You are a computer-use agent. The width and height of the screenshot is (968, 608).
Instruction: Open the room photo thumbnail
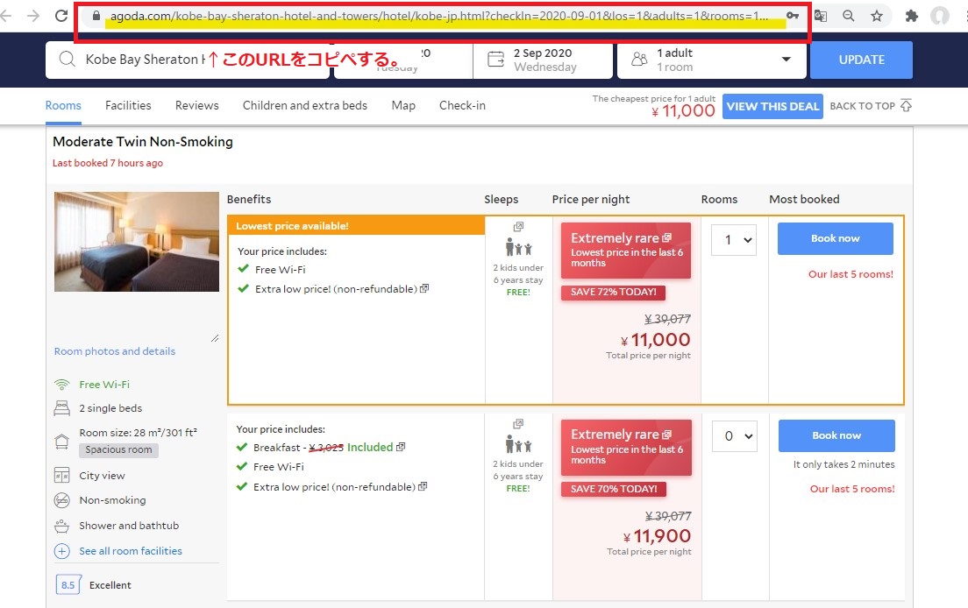click(x=137, y=241)
